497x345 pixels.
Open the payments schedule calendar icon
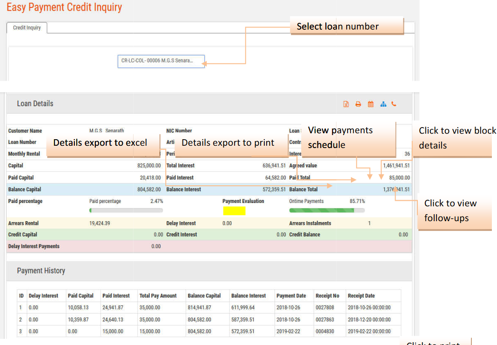click(370, 104)
